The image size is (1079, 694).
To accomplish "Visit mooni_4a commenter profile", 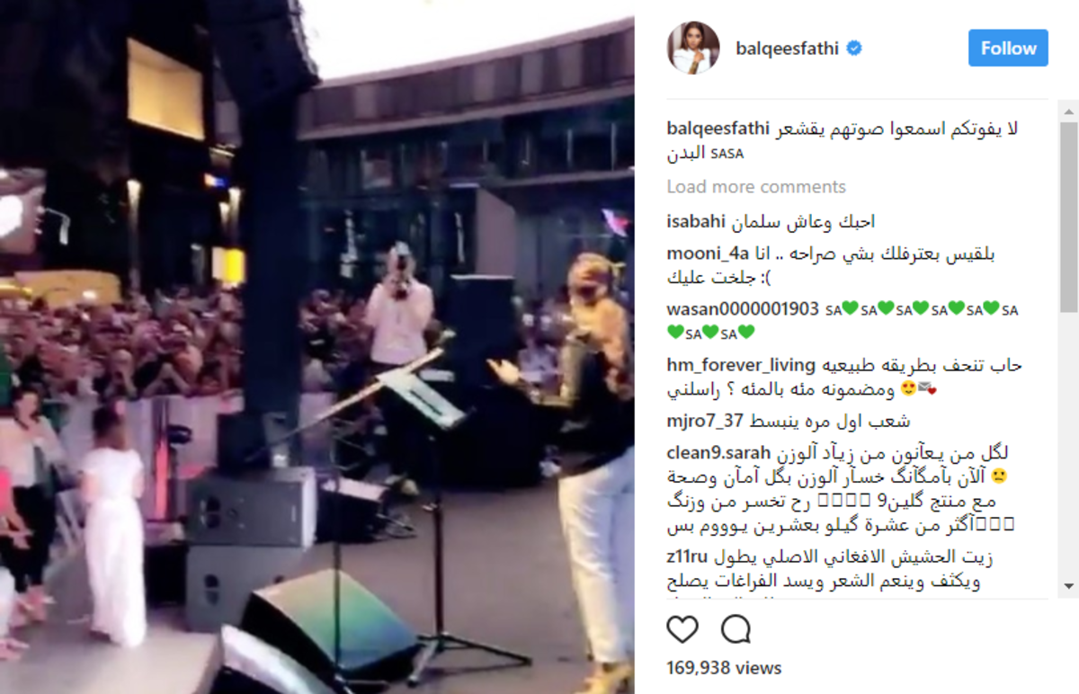I will coord(708,254).
